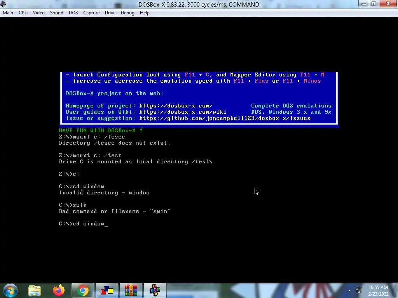Click the 'launch Configuration Tool' hint line
Image resolution: width=398 pixels, height=298 pixels.
(195, 75)
